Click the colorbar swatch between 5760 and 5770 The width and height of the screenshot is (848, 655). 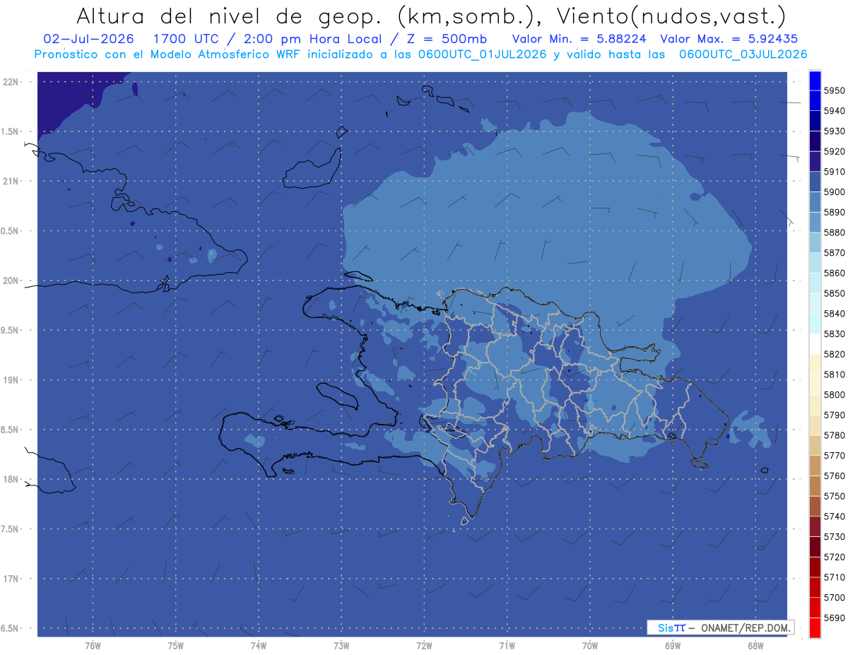click(x=815, y=466)
